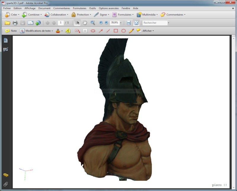This screenshot has height=191, width=237.
Task: Open the Stamp tool dropdown arrow
Action: tap(62, 31)
